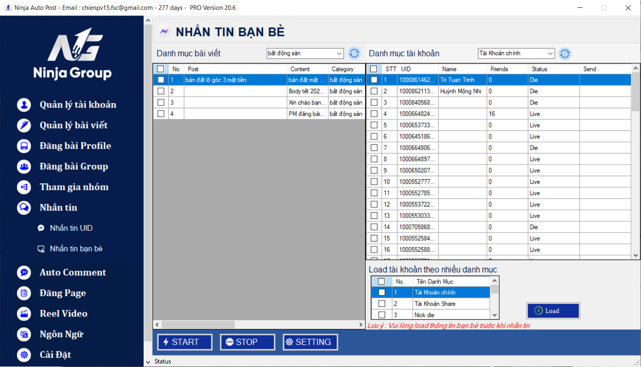Open Quản lý bài viết menu
The width and height of the screenshot is (641, 367).
click(74, 125)
